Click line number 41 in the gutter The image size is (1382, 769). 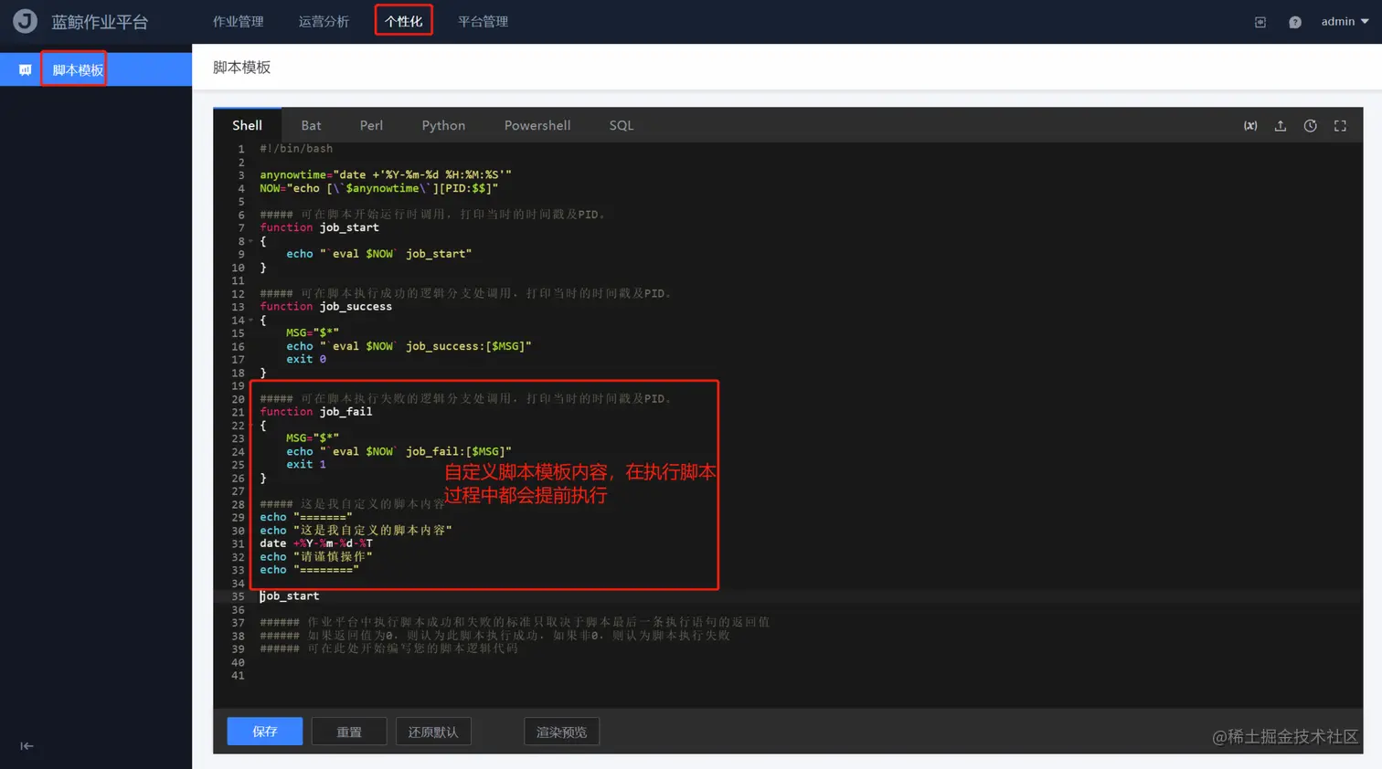pyautogui.click(x=238, y=676)
